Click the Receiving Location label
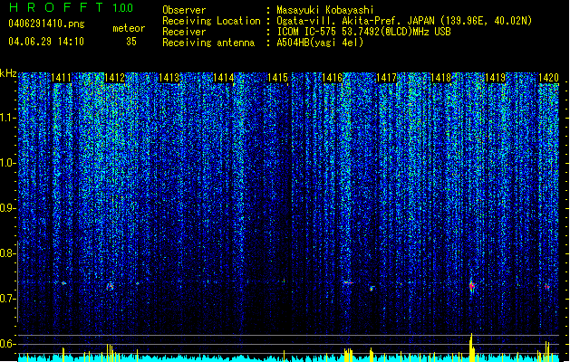The image size is (570, 362). pos(211,21)
